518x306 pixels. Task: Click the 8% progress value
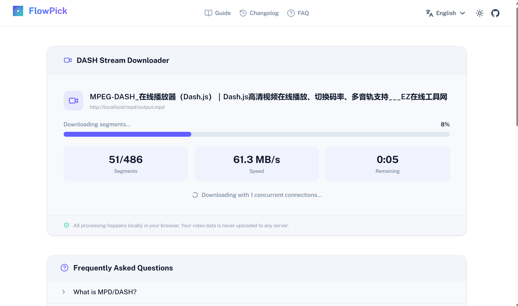[x=445, y=124]
